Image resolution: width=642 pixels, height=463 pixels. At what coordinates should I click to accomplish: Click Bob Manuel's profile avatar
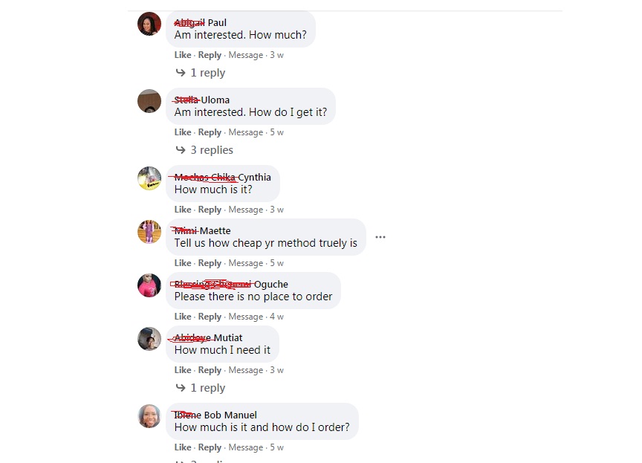point(149,416)
